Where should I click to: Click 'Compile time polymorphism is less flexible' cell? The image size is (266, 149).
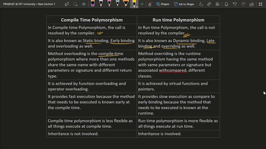[92, 123]
